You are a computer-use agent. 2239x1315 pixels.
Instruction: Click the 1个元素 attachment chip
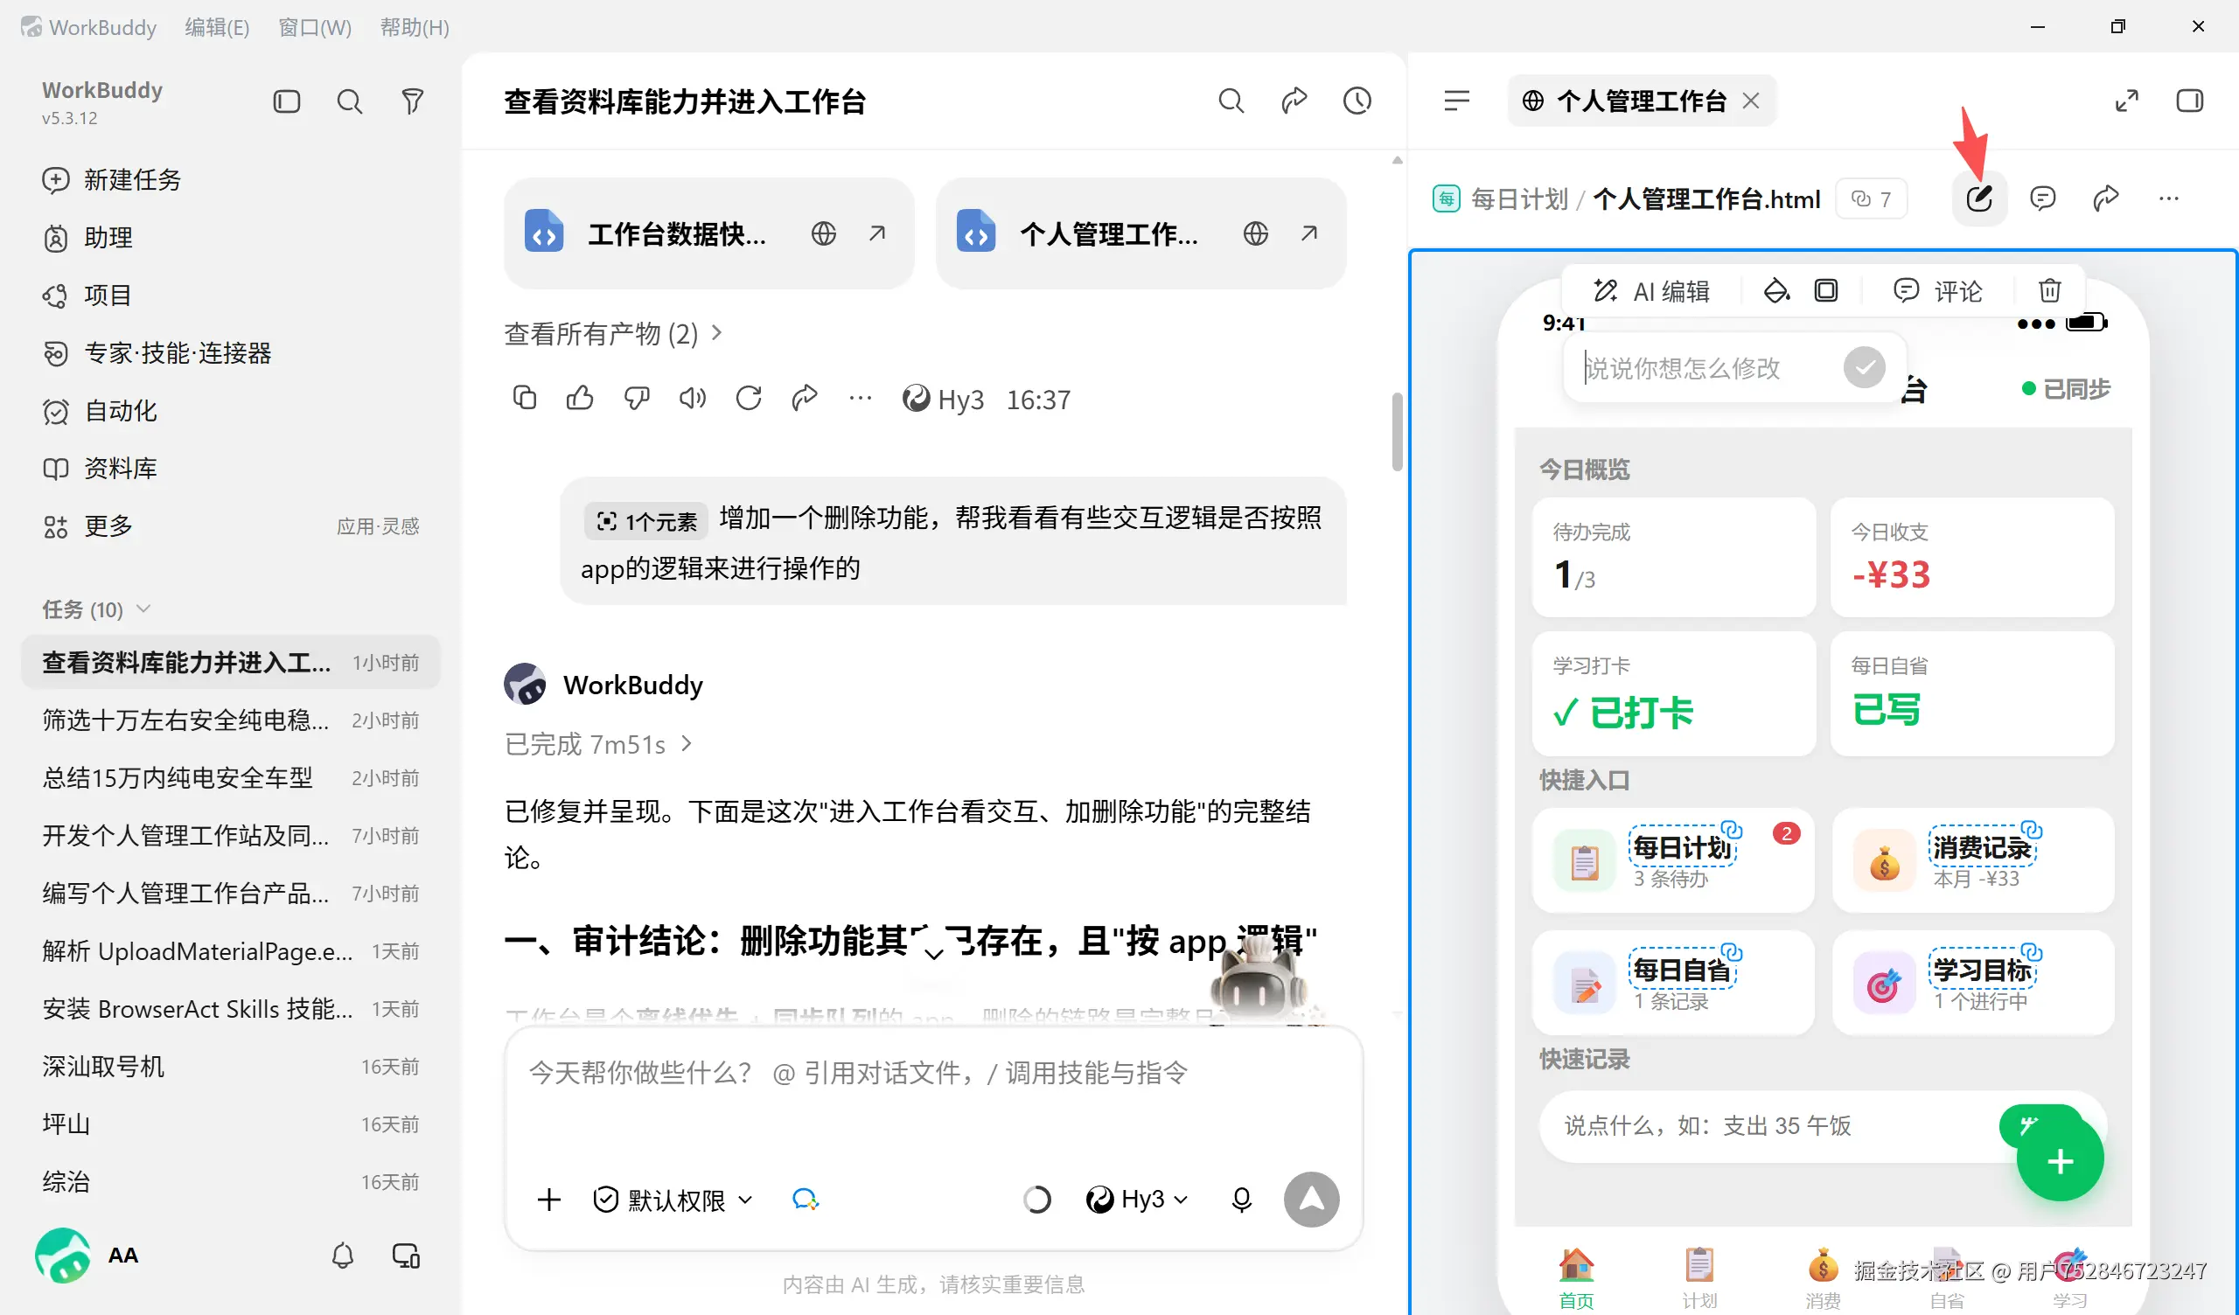646,521
